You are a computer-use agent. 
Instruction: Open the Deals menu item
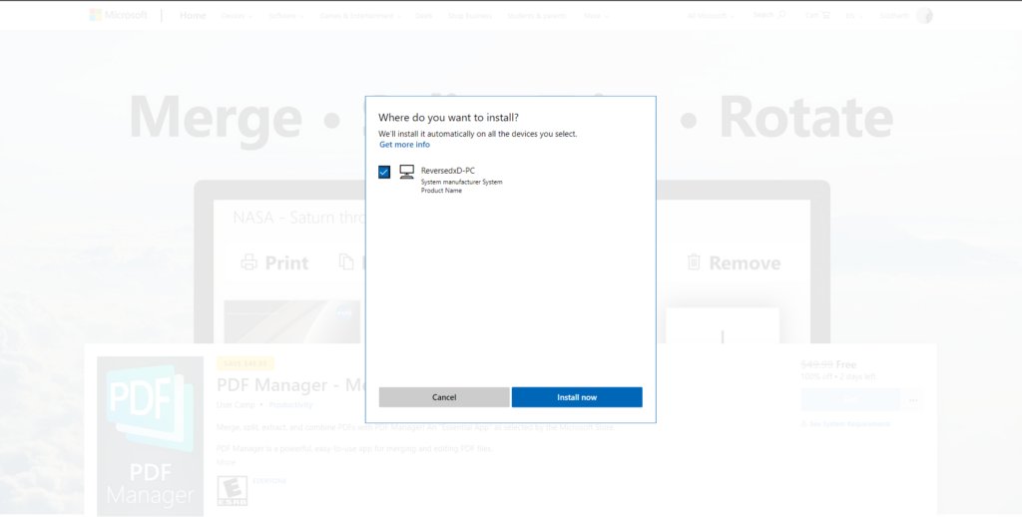click(423, 16)
